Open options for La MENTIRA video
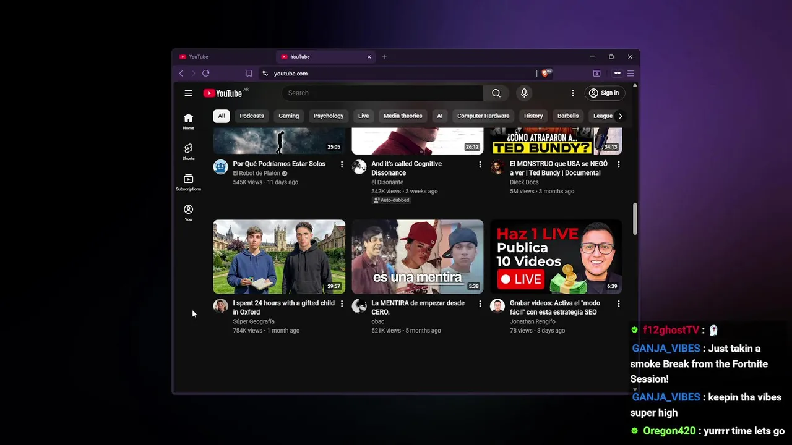 [480, 304]
